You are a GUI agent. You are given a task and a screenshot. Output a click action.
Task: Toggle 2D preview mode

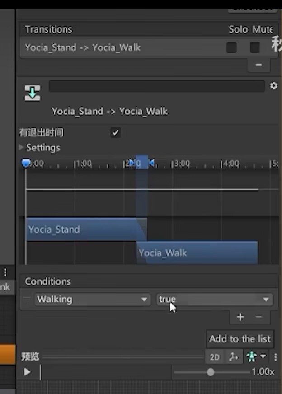[x=215, y=357]
